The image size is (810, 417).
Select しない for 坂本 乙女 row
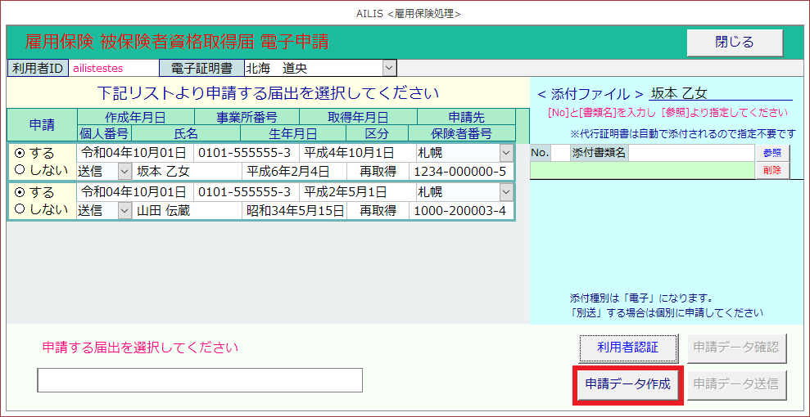pyautogui.click(x=20, y=170)
